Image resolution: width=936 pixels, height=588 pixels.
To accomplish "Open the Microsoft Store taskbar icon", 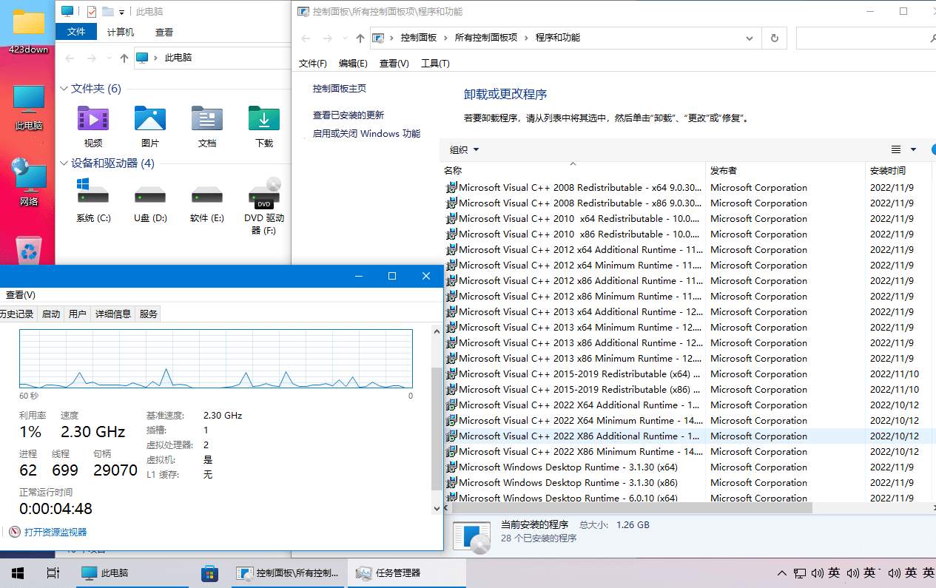I will pyautogui.click(x=209, y=572).
